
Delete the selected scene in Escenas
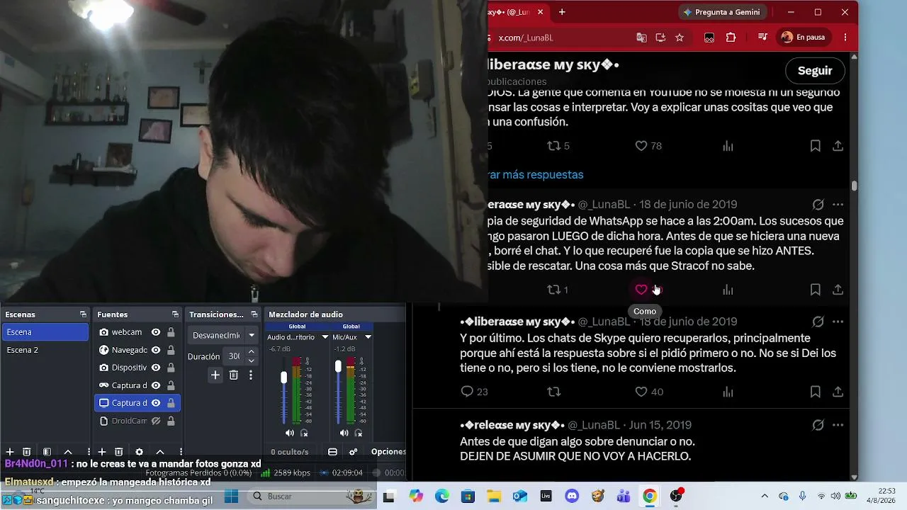27,452
